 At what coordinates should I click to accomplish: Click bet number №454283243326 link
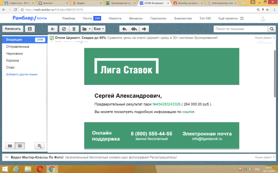coord(166,104)
